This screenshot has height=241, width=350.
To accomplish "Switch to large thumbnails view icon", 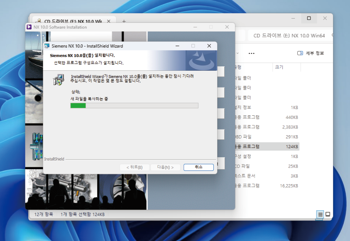I will pyautogui.click(x=328, y=214).
